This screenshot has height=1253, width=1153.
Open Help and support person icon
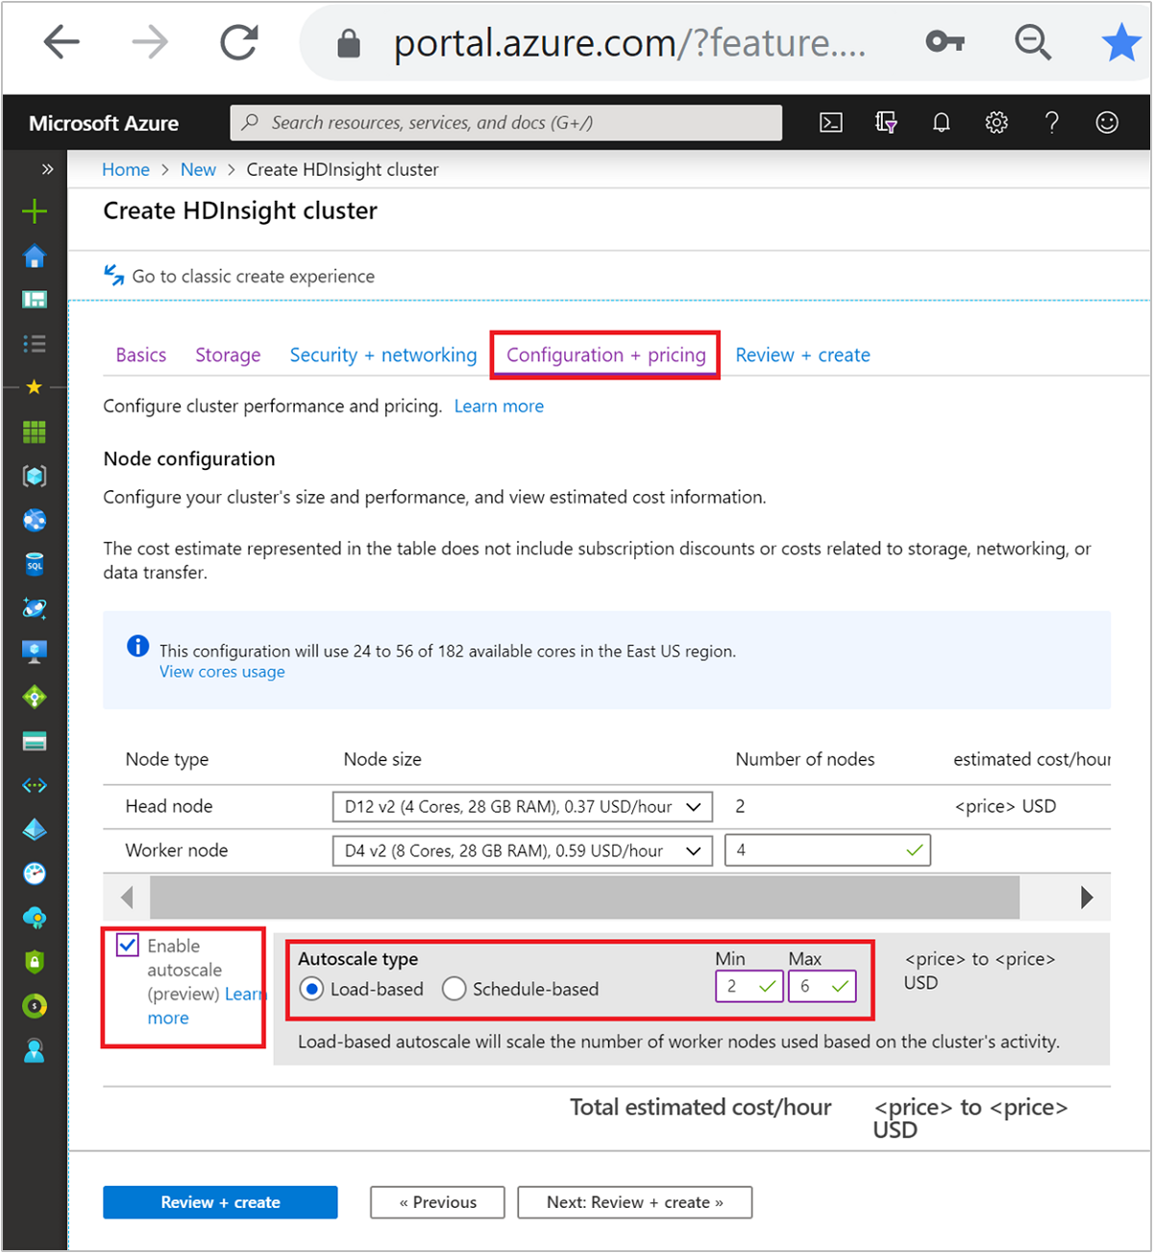pos(35,1050)
